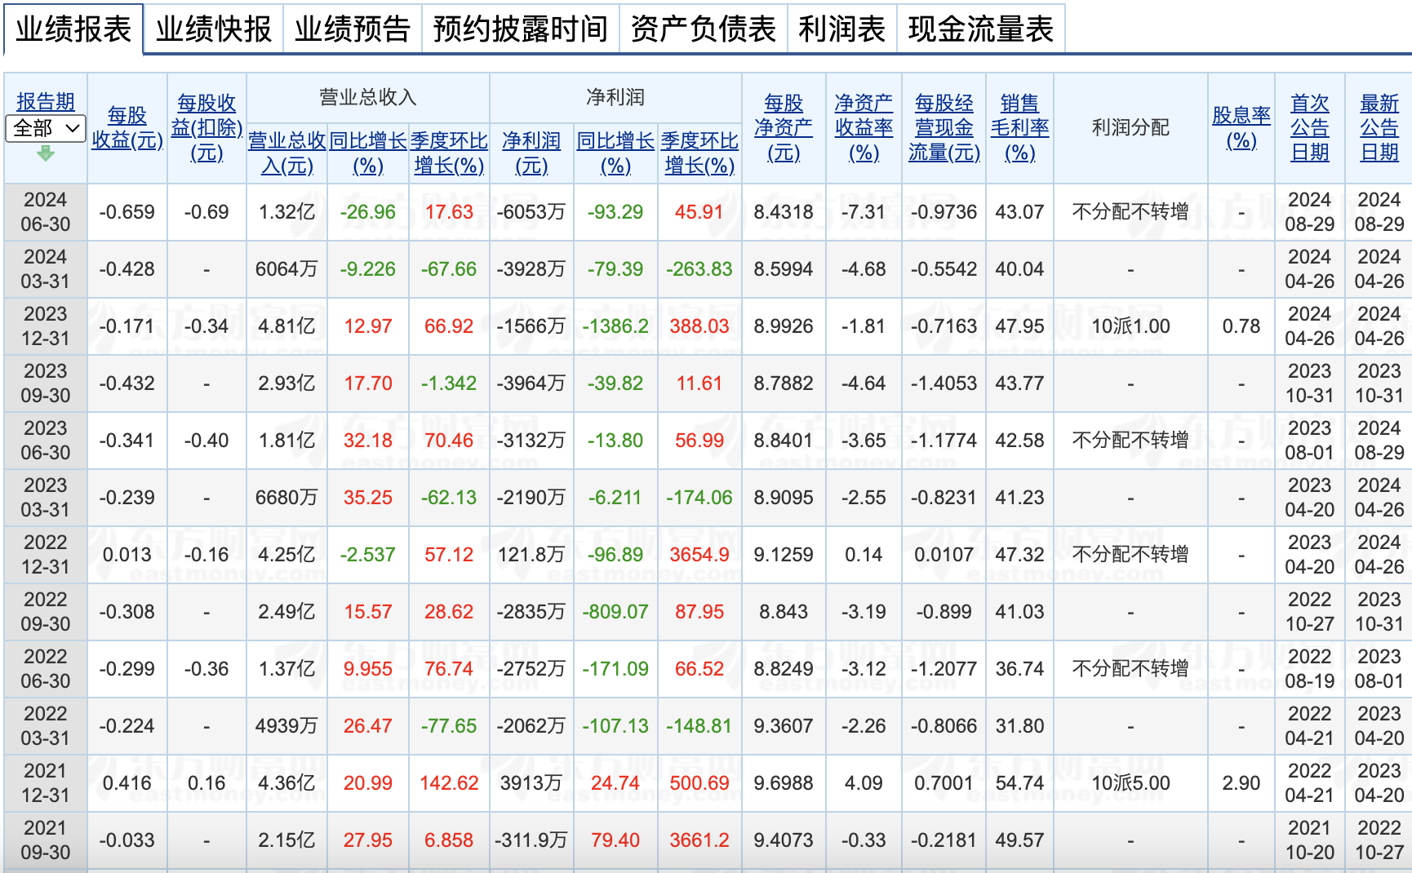Open the 利润表 tab
Viewport: 1412px width, 873px height.
(842, 29)
